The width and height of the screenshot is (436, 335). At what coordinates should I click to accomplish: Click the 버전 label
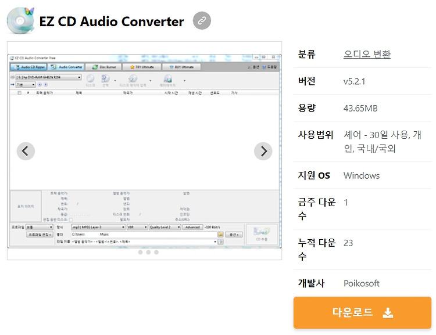tap(307, 81)
